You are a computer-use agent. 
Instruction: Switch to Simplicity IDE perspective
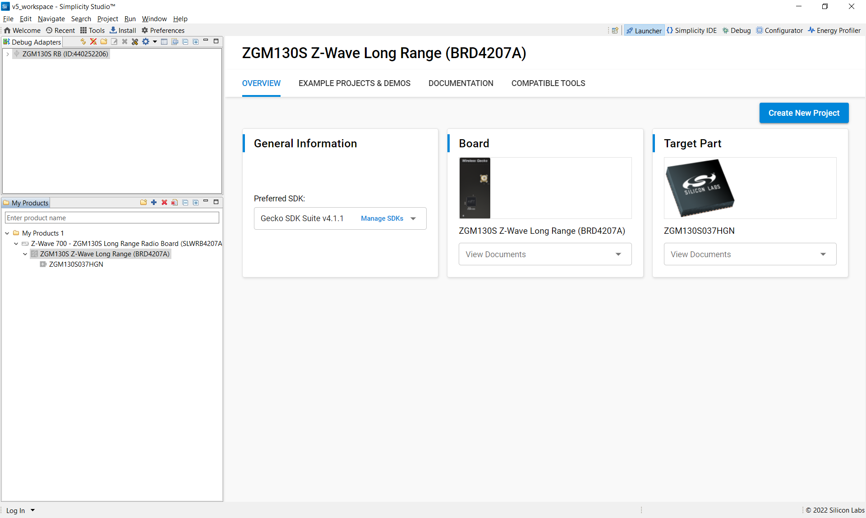point(691,30)
